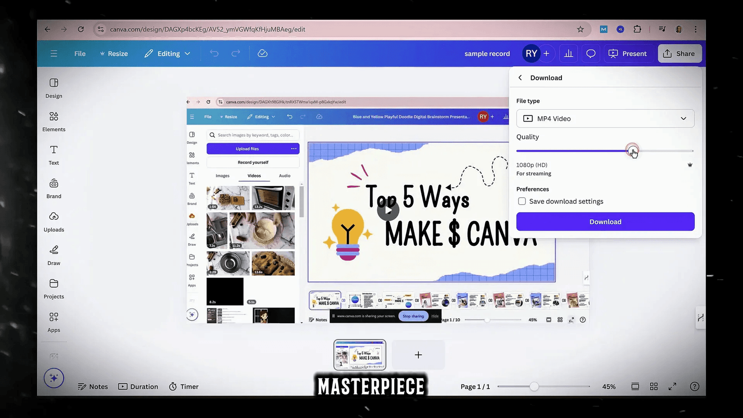743x418 pixels.
Task: Open the analytics chart icon
Action: [x=568, y=53]
